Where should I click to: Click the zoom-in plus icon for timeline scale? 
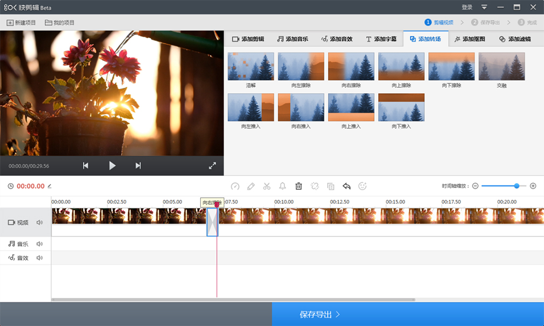tap(533, 186)
